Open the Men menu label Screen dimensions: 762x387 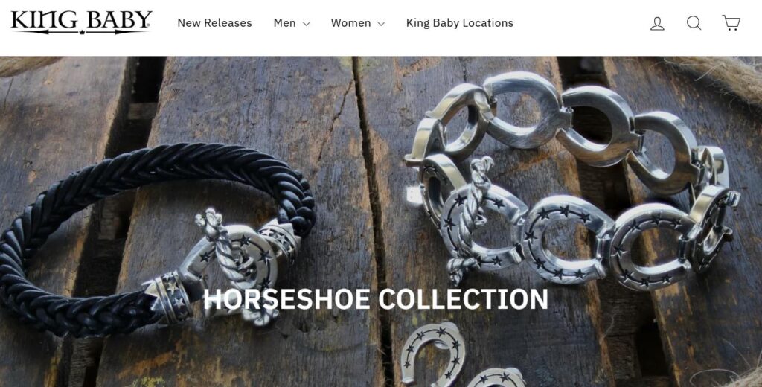(x=285, y=23)
